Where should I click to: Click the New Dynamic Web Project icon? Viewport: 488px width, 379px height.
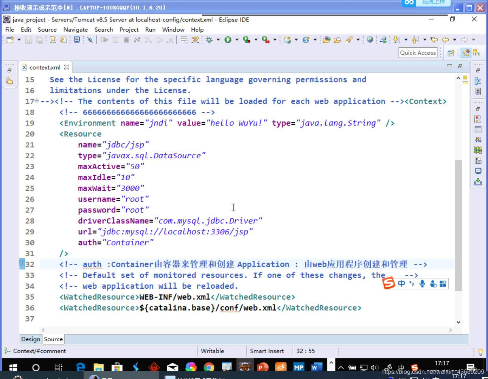[288, 40]
